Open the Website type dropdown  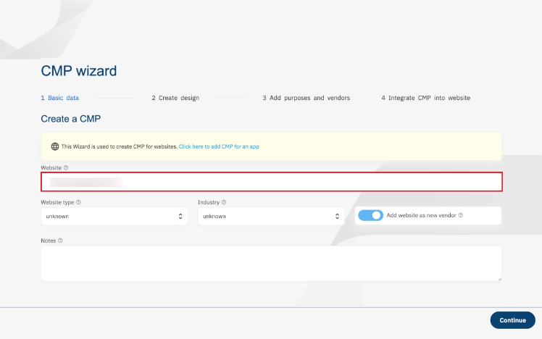[114, 216]
